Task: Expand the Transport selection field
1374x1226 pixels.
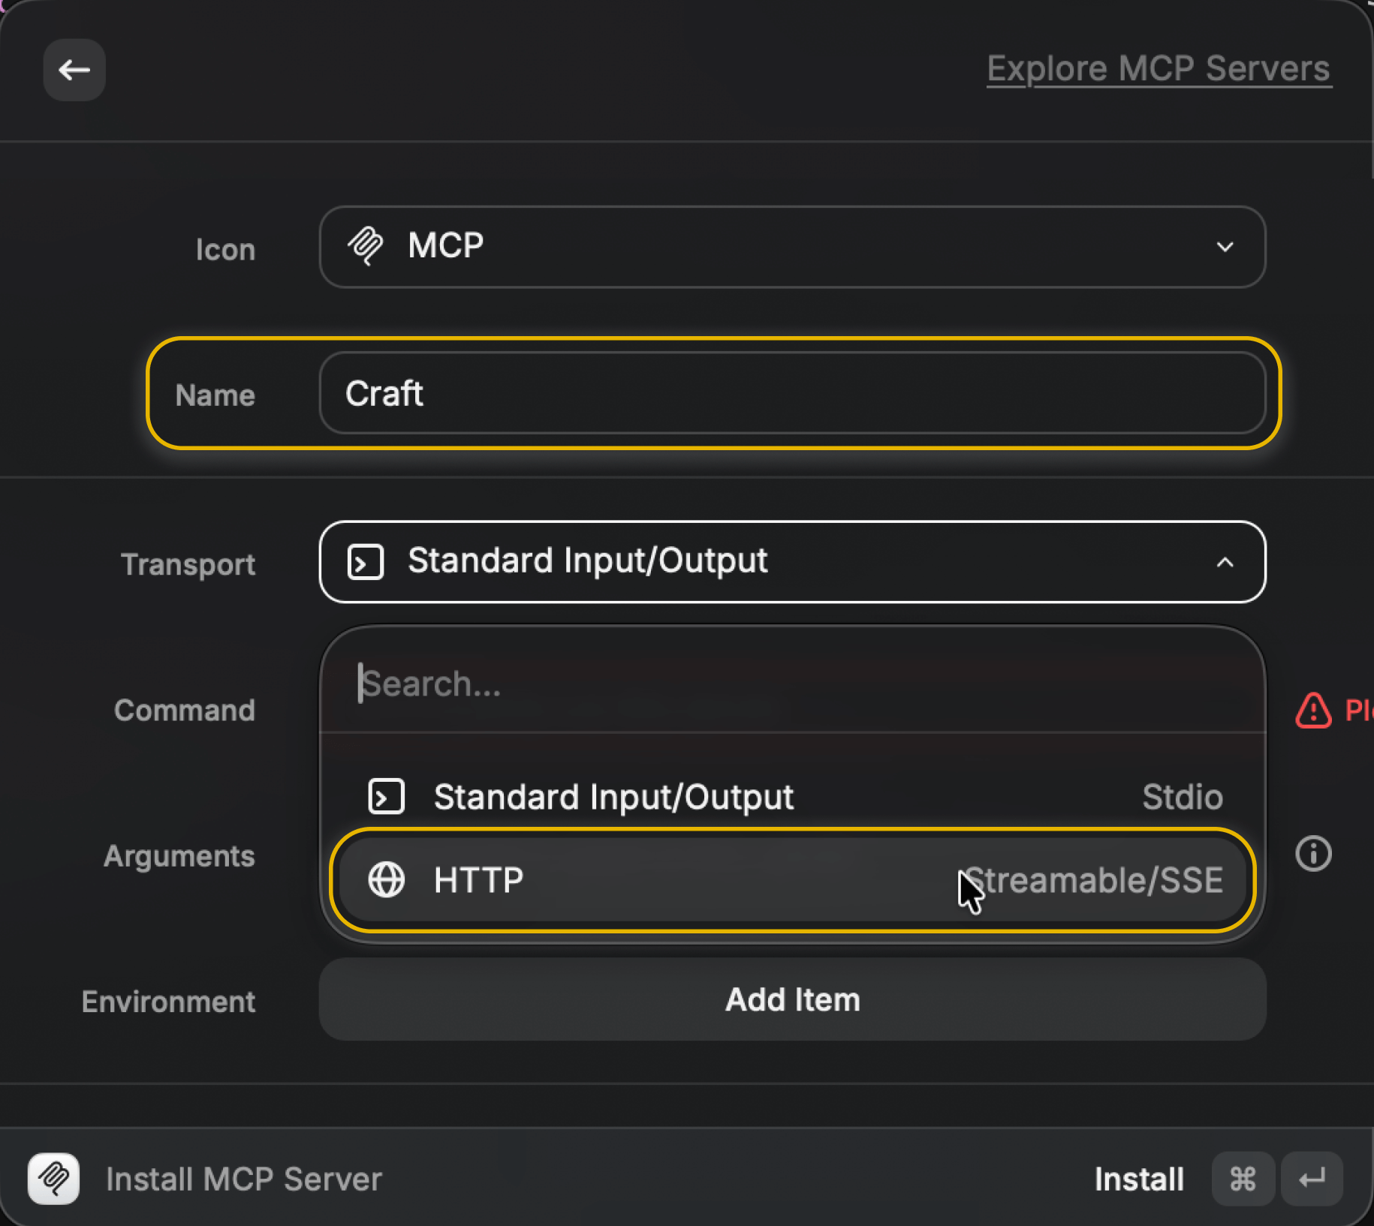Action: coord(792,562)
